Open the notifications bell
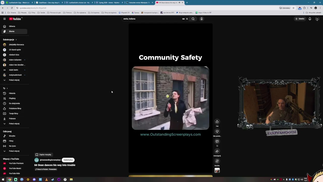Screen dimensions: 323x182 click(310, 19)
